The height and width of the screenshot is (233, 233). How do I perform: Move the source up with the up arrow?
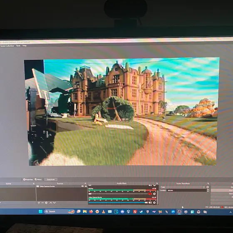tap(51, 203)
